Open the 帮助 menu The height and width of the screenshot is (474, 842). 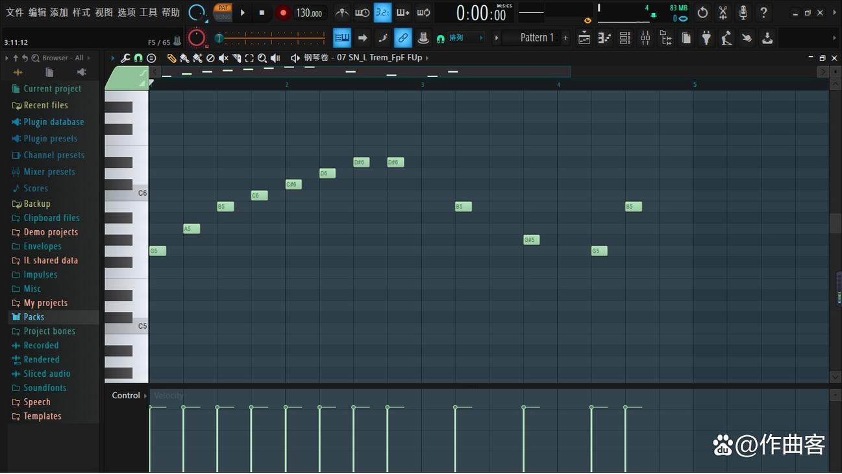tap(170, 12)
